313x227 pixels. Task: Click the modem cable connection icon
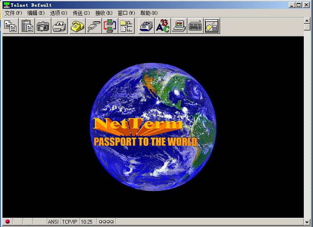tap(94, 26)
